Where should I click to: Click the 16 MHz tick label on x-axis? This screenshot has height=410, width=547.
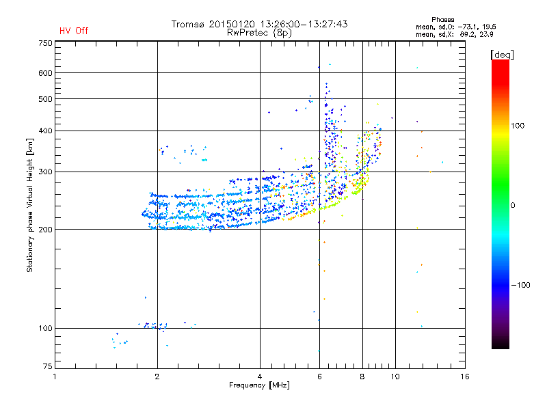point(464,377)
